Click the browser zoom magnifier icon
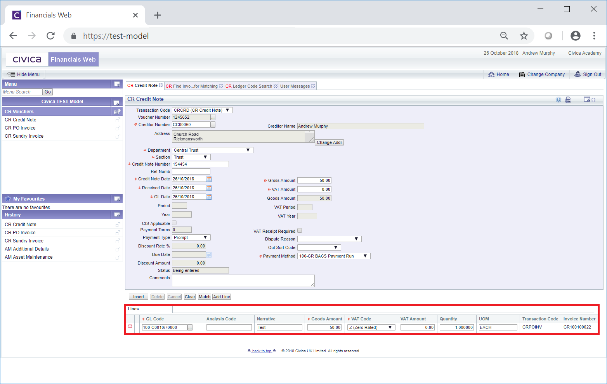This screenshot has height=384, width=607. pos(504,36)
